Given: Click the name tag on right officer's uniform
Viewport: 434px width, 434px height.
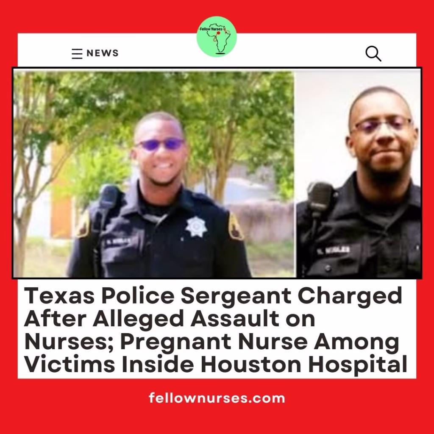Looking at the screenshot, I should [334, 250].
